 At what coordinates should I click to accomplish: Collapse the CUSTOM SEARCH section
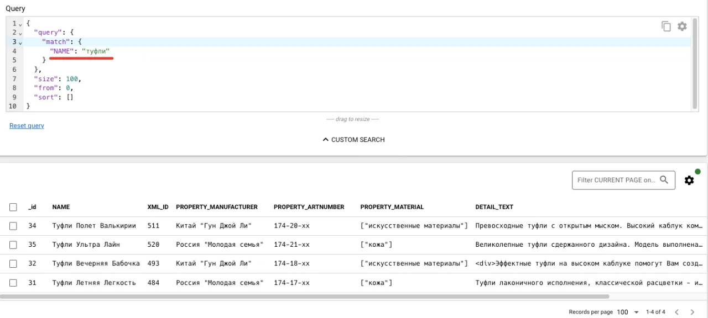[x=353, y=140]
